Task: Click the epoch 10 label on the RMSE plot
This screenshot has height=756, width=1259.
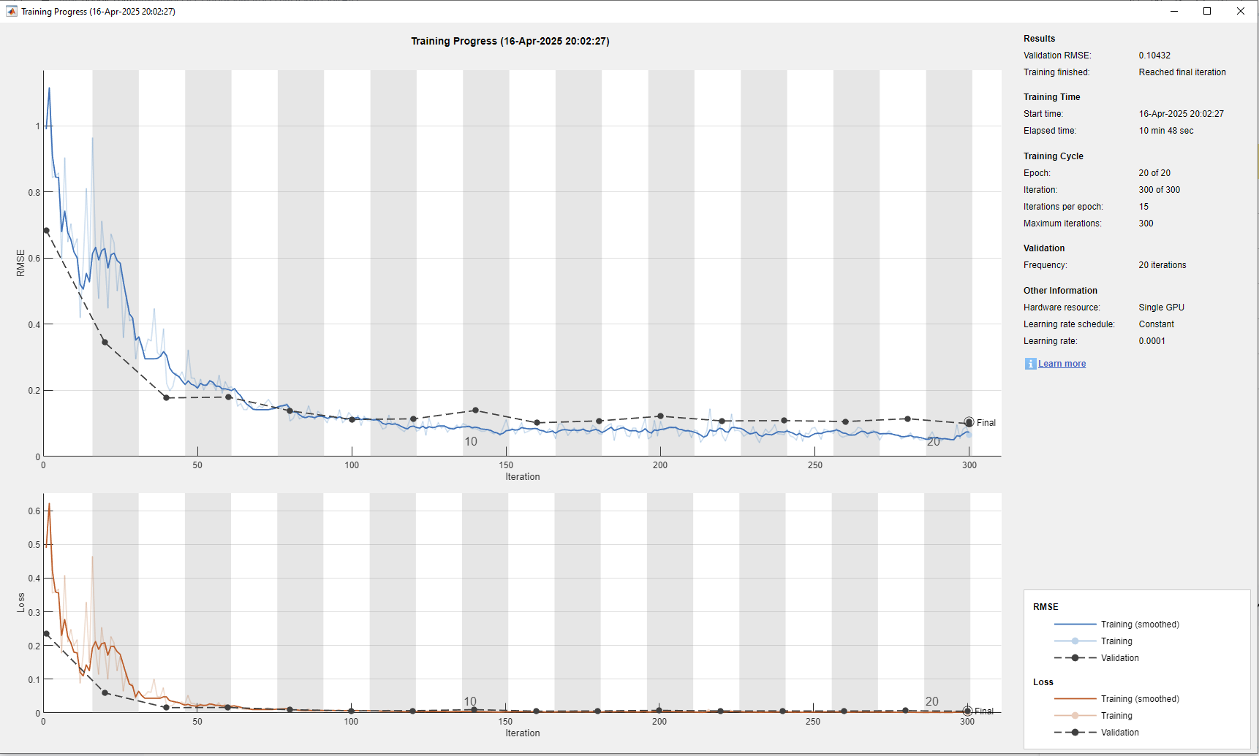Action: 471,441
